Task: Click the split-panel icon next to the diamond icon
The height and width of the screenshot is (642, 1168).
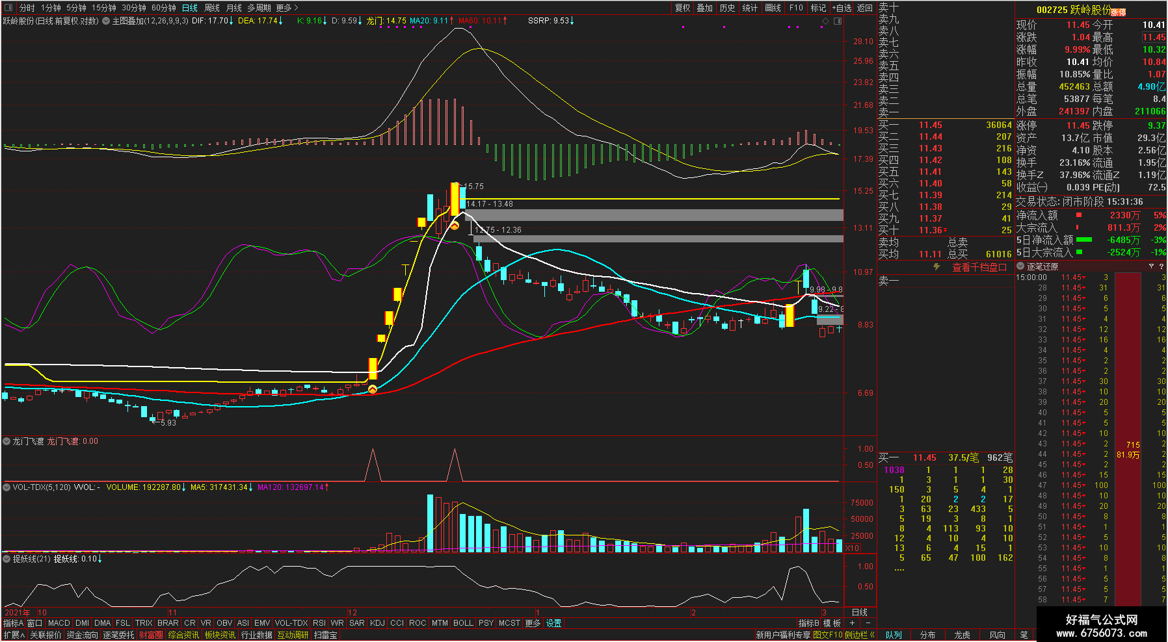Action: [838, 21]
